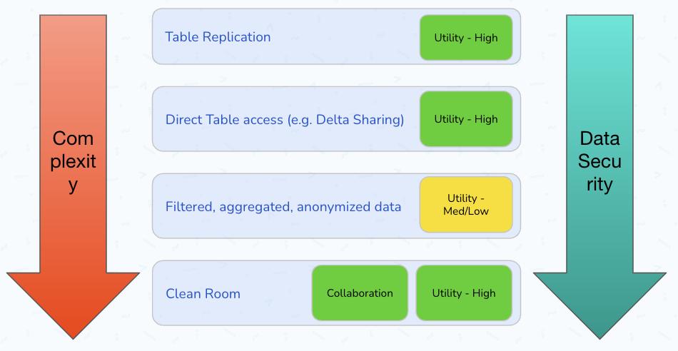Click the Table Replication label
Image resolution: width=678 pixels, height=351 pixels.
218,36
